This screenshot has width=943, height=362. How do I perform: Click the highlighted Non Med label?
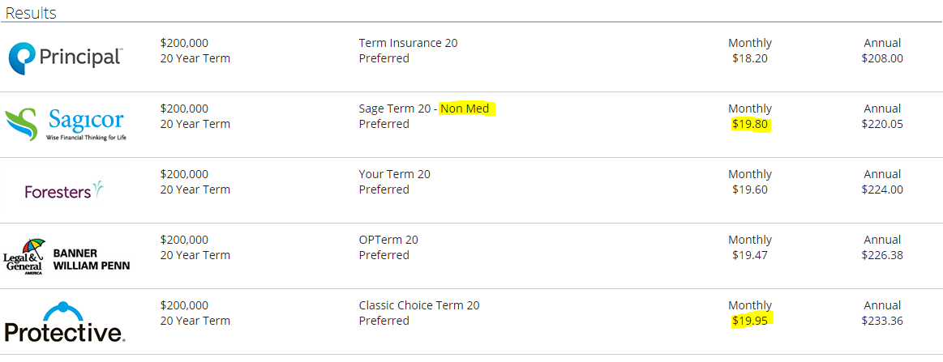pyautogui.click(x=465, y=109)
